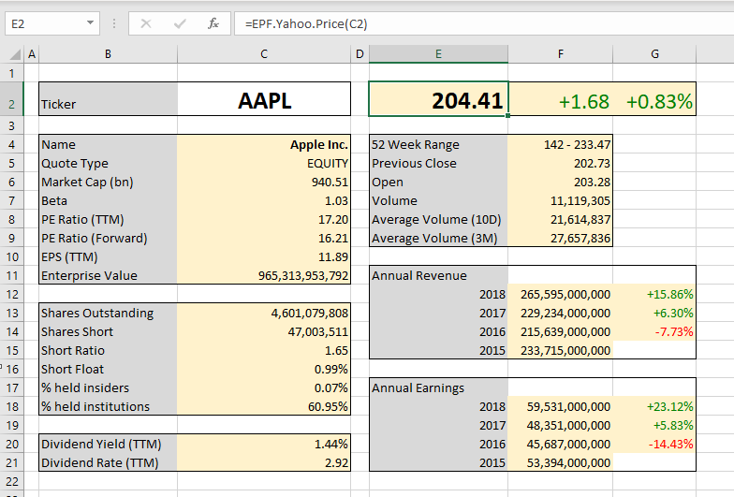Click EPS (TTM) value 11.89

click(x=264, y=256)
